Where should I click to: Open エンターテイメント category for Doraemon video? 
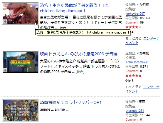(x=142, y=89)
